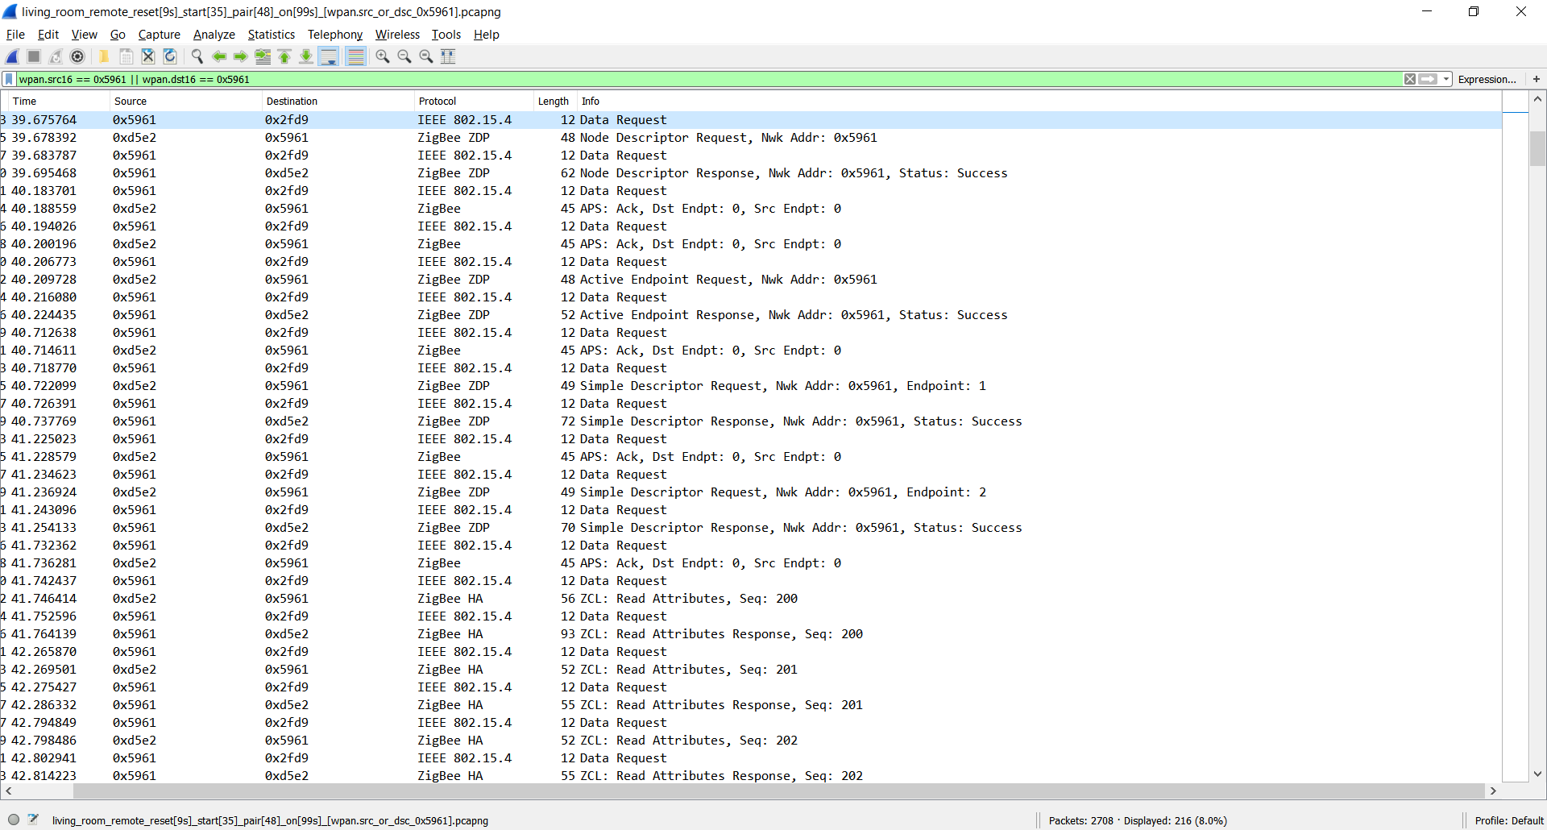Image resolution: width=1547 pixels, height=830 pixels.
Task: Open the Edit menu
Action: 48,35
